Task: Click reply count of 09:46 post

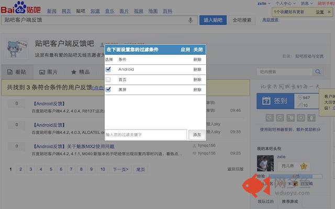Action: (16, 103)
